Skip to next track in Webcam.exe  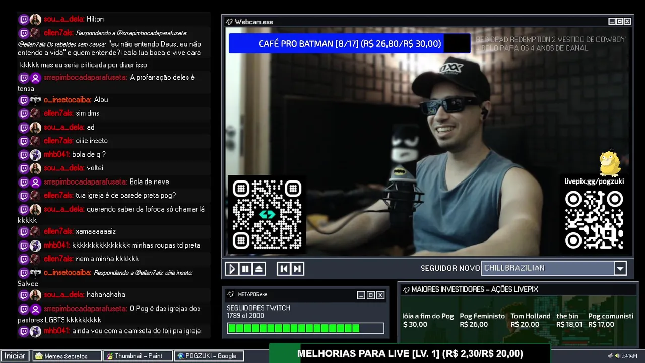pyautogui.click(x=297, y=269)
